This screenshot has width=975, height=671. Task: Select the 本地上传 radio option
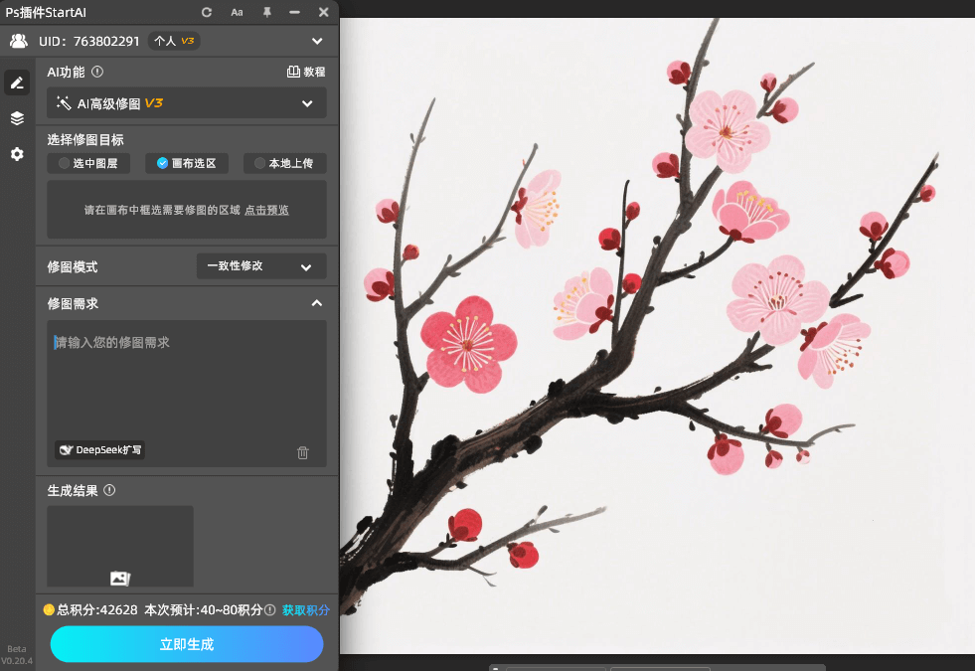pyautogui.click(x=284, y=163)
